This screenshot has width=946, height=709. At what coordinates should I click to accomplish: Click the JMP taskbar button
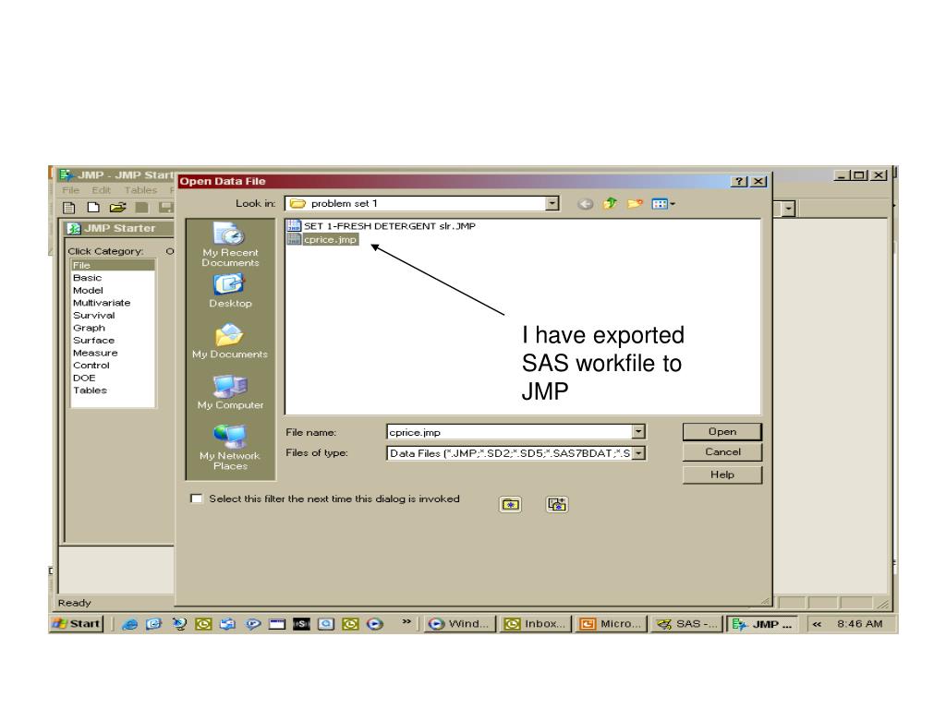click(x=762, y=624)
